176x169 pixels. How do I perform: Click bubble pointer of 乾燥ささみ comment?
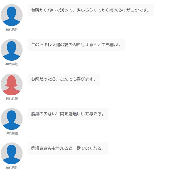tap(28, 150)
